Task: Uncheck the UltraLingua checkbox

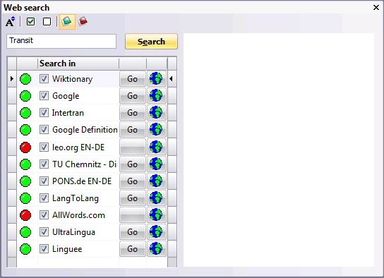Action: (44, 232)
